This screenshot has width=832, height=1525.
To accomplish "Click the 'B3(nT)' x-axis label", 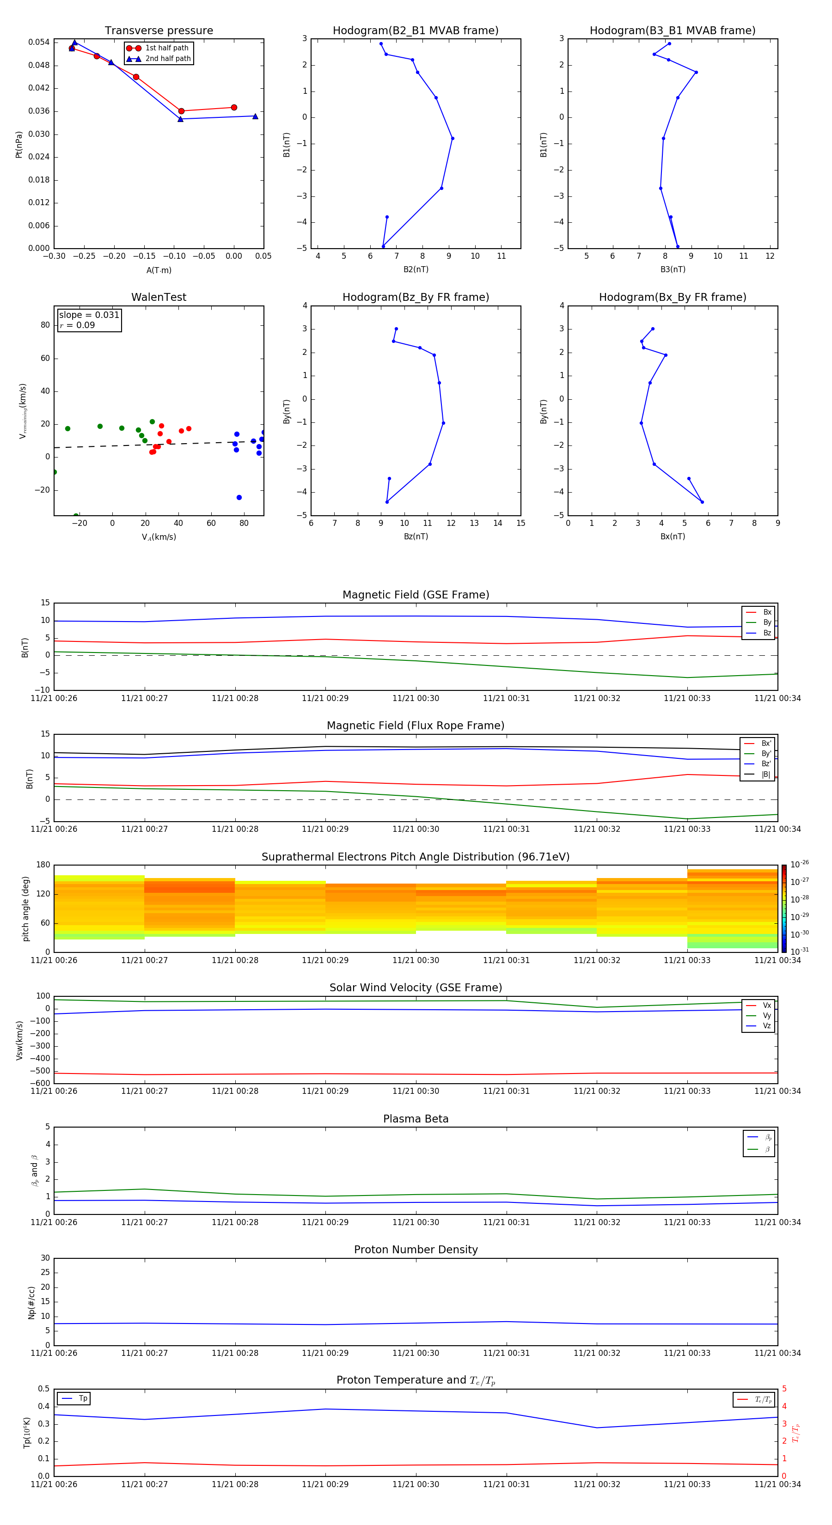I will coord(673,269).
